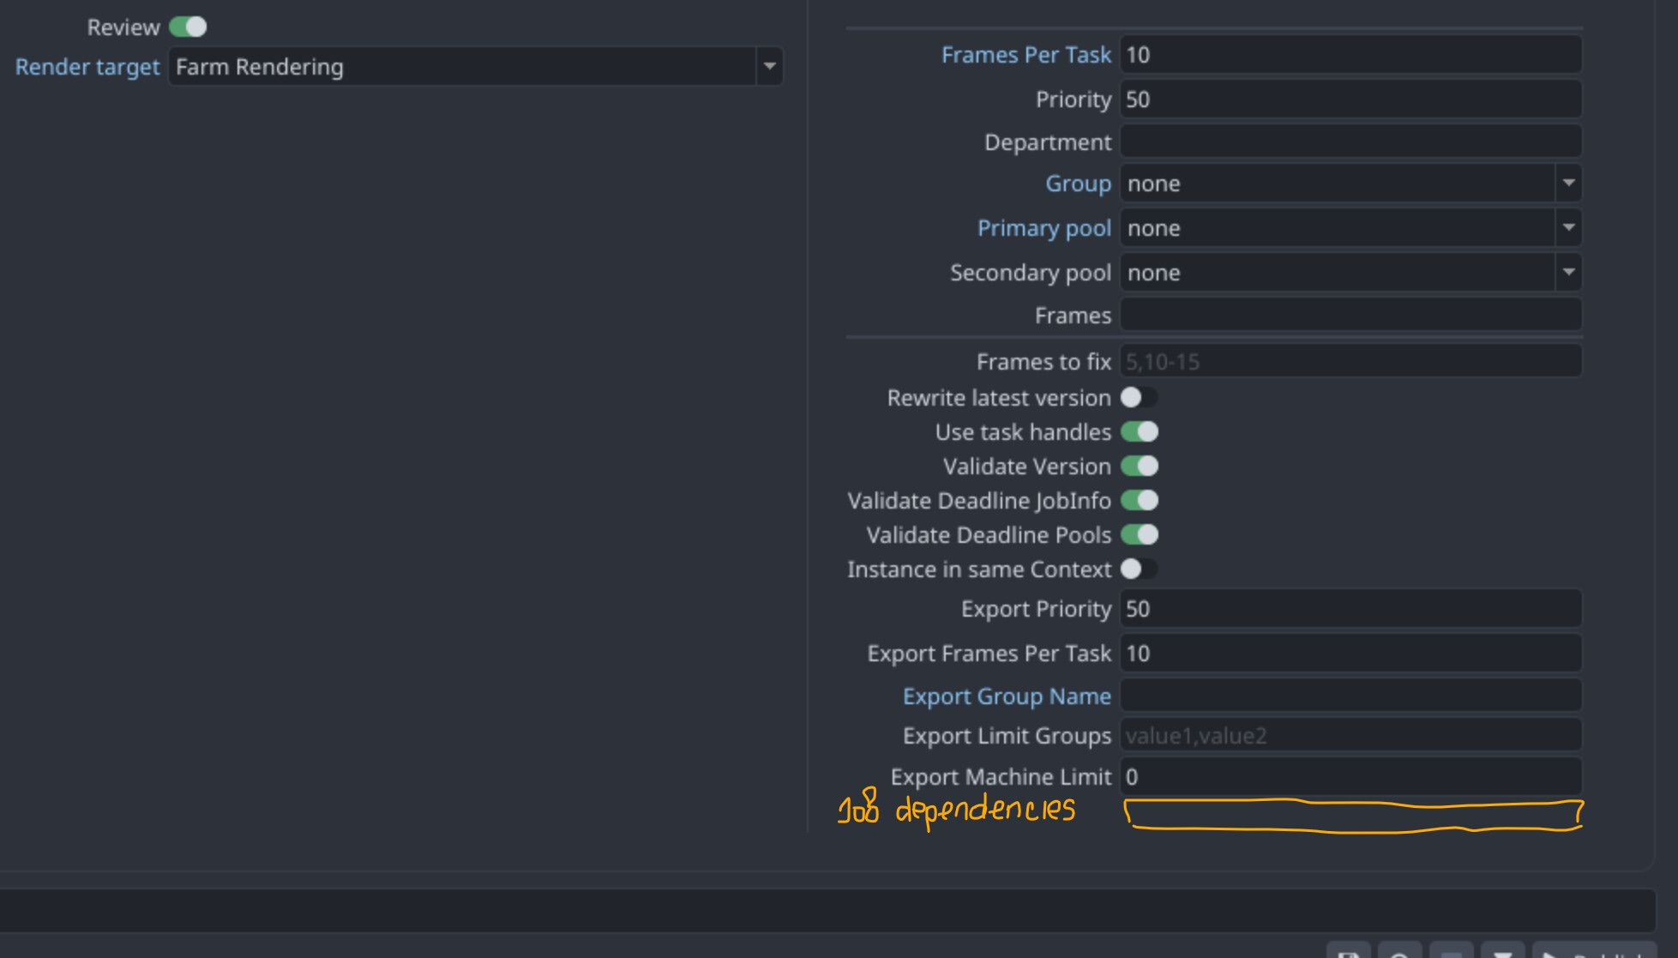The height and width of the screenshot is (958, 1678).
Task: Turn off Use task handles
Action: (x=1139, y=432)
